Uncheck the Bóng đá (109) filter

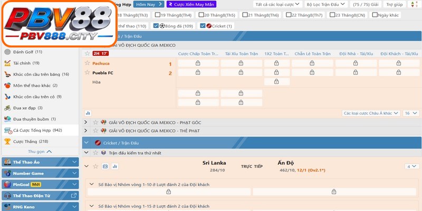tap(156, 26)
